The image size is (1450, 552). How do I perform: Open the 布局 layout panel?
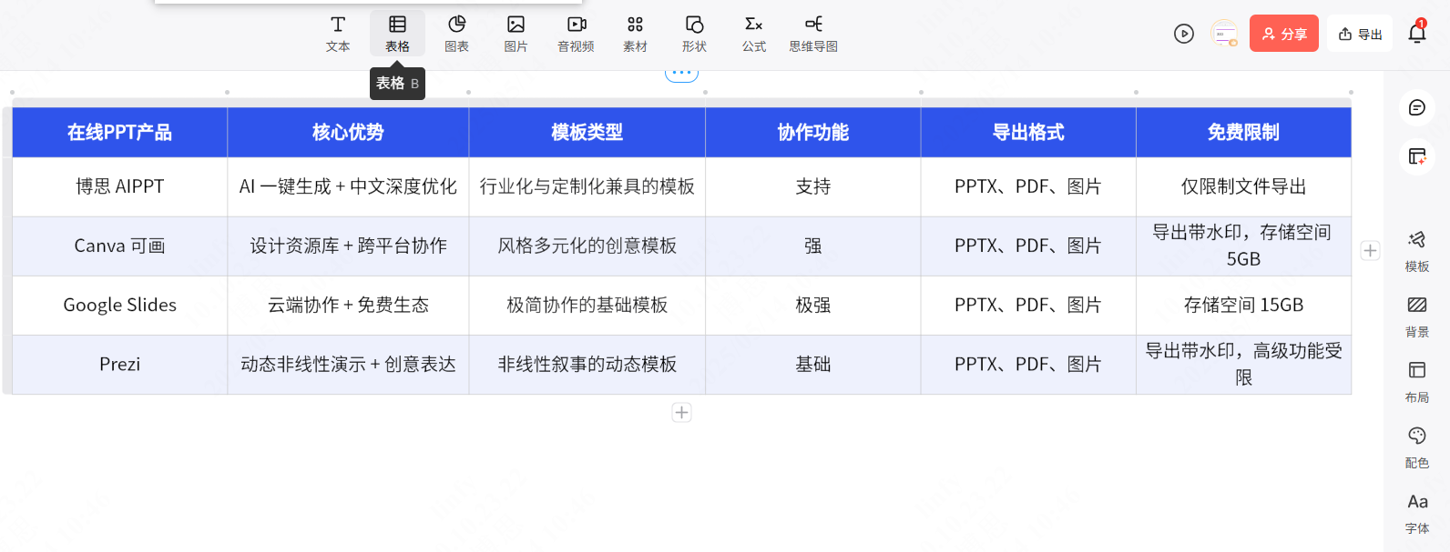[x=1417, y=382]
